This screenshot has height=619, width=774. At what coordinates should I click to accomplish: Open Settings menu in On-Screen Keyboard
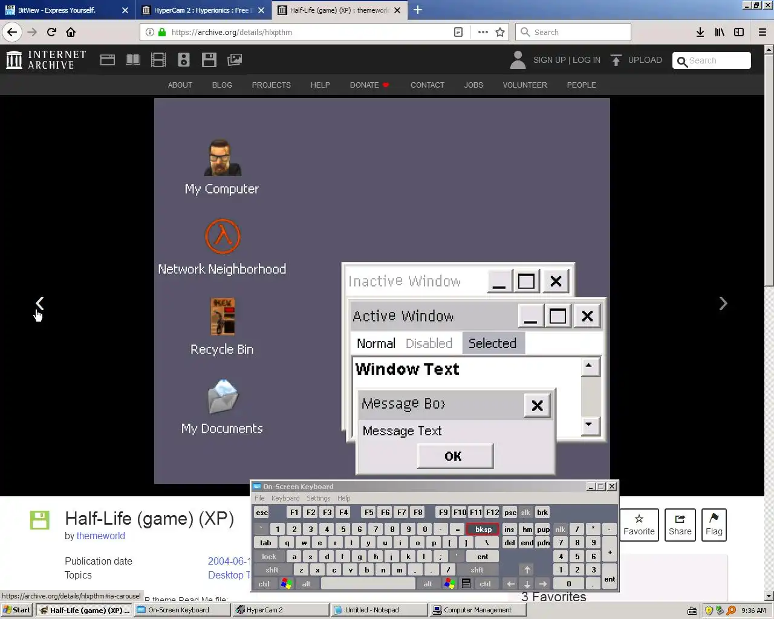tap(319, 498)
